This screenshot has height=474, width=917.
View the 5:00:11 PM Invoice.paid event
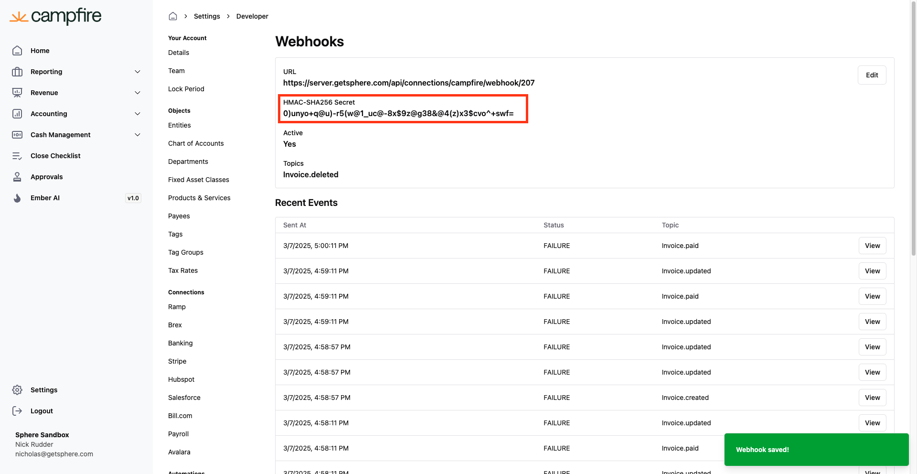(x=872, y=246)
